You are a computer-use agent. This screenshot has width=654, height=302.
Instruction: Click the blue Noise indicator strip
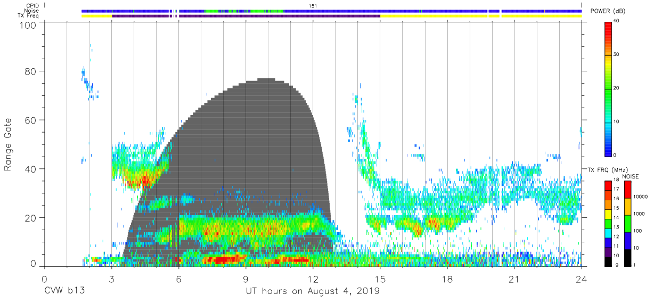tap(331, 11)
